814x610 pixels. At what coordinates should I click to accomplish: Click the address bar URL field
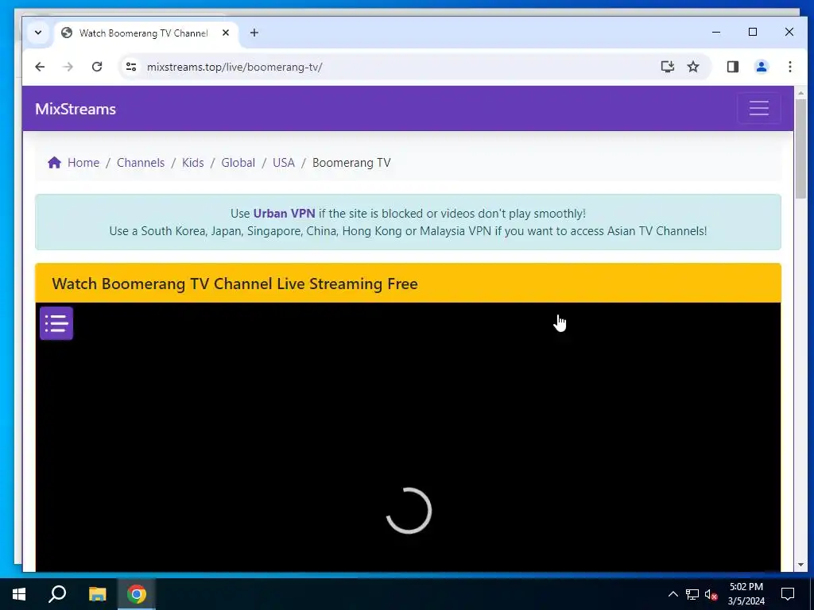click(394, 67)
